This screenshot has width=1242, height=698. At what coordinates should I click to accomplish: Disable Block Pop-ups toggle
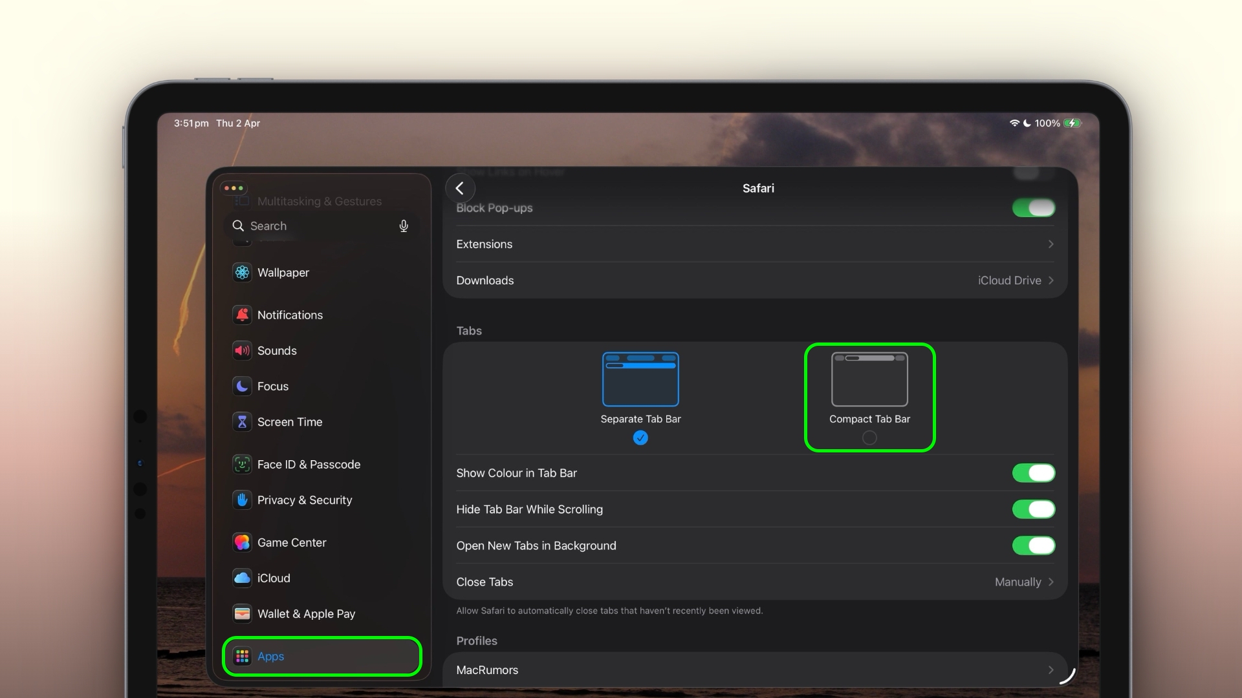1033,208
